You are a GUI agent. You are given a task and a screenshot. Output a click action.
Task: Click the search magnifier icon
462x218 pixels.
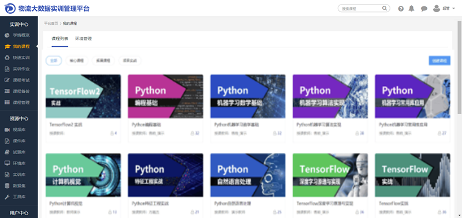[x=385, y=8]
